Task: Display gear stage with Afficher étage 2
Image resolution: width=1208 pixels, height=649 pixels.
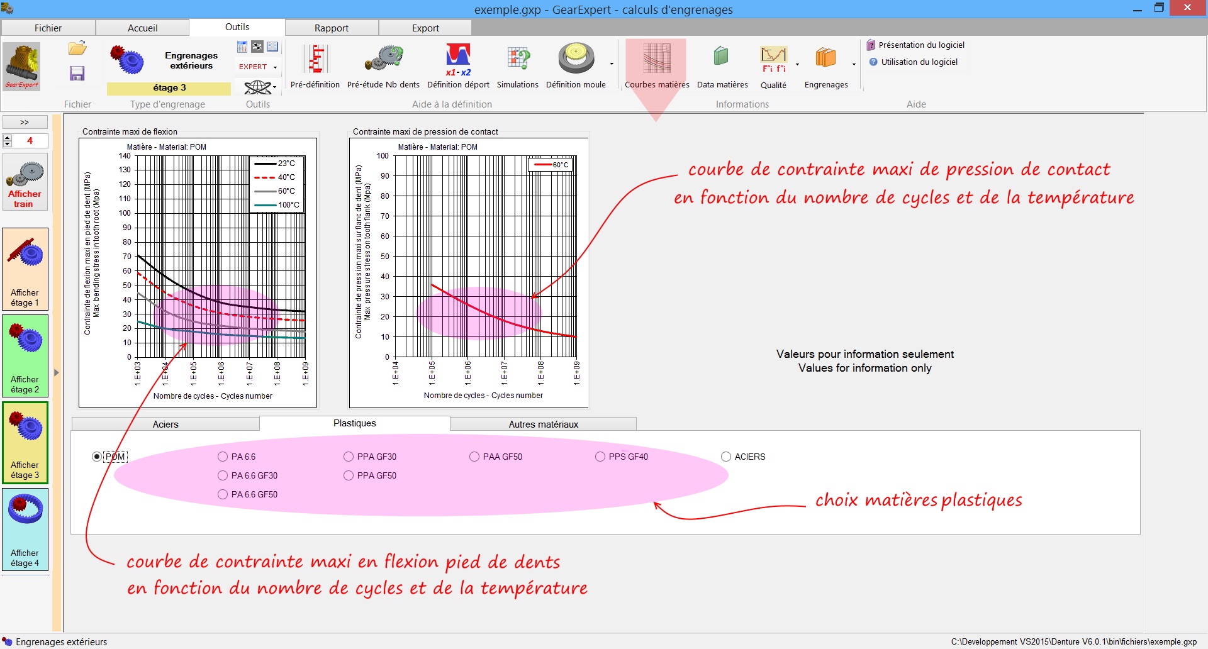Action: pyautogui.click(x=25, y=355)
